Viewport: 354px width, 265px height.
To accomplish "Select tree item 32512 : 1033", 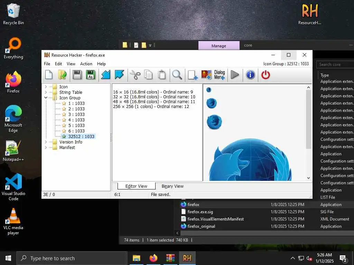I will click(x=78, y=136).
